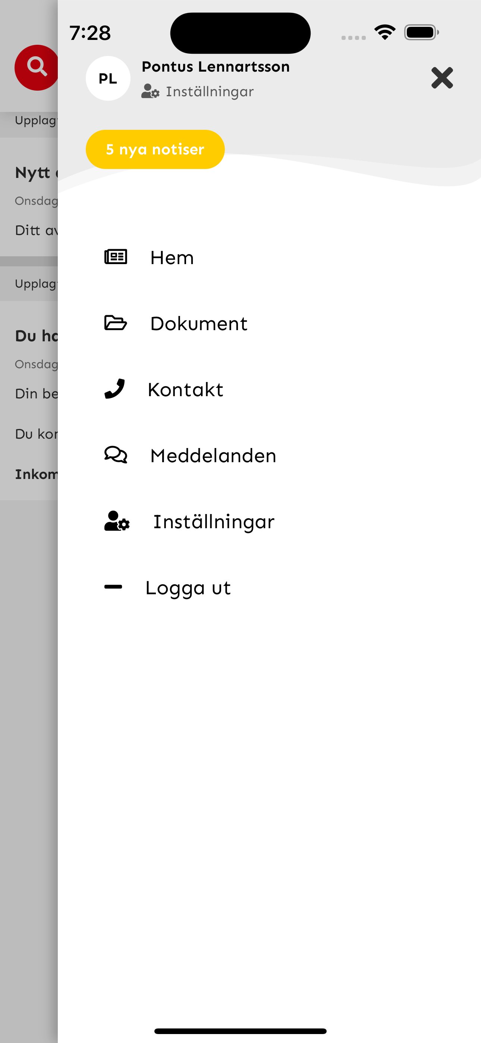The image size is (481, 1043).
Task: Open Inställningar link under Pontus Lennartsson
Action: click(x=210, y=92)
